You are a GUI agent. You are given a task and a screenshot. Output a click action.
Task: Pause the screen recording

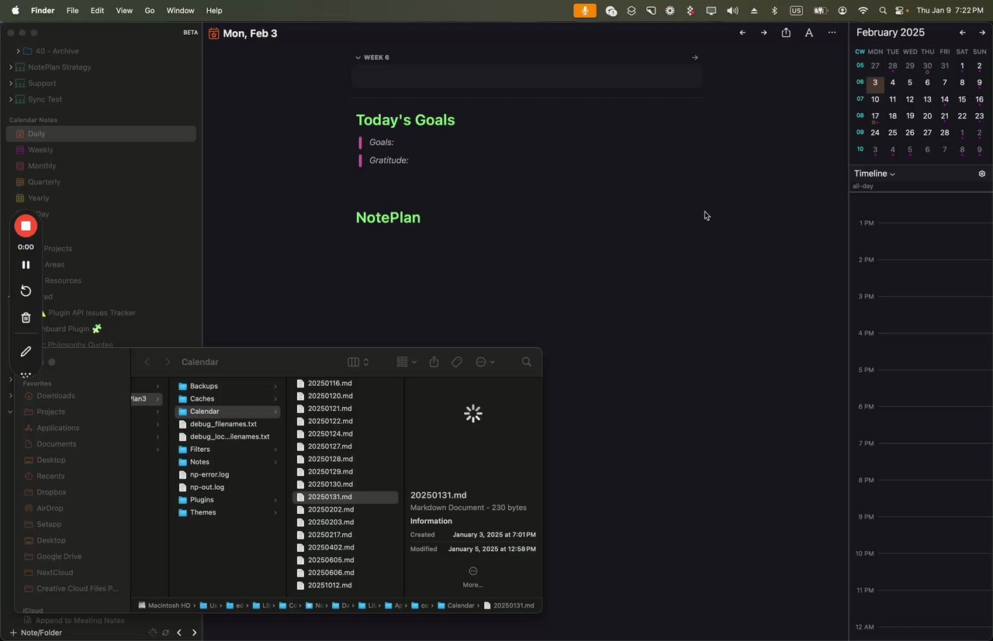[26, 264]
